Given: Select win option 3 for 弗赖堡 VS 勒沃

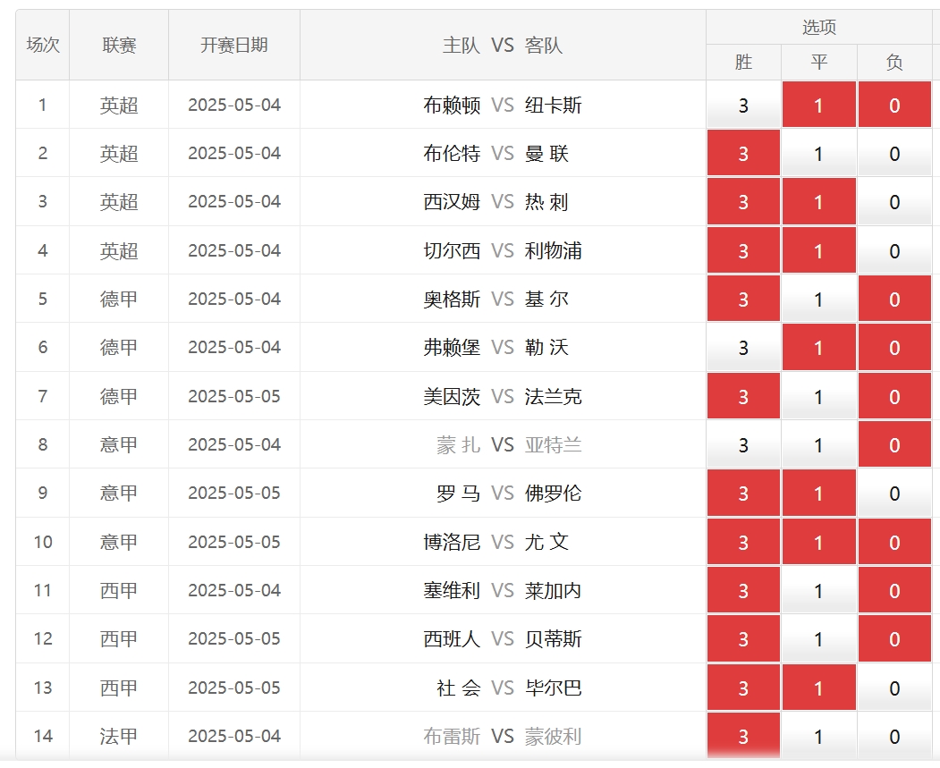Looking at the screenshot, I should 743,348.
